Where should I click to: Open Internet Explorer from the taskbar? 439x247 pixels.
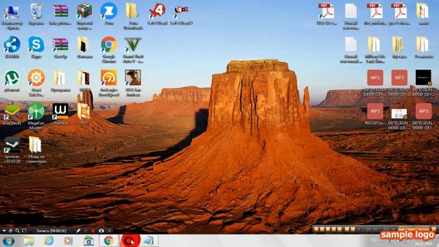[x=49, y=241]
